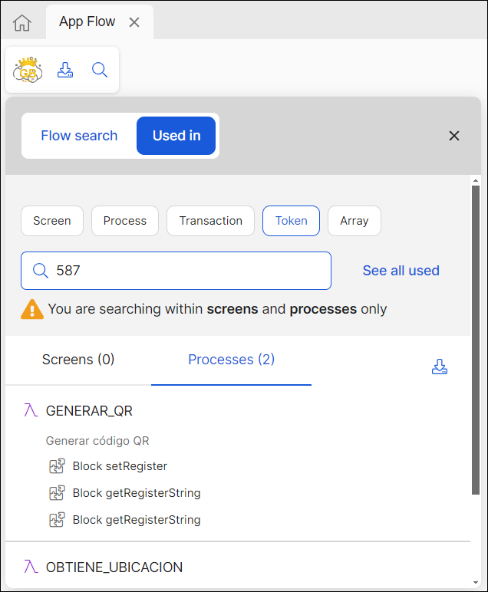Open search with the magnifier toolbar icon
The image size is (488, 592).
click(100, 71)
